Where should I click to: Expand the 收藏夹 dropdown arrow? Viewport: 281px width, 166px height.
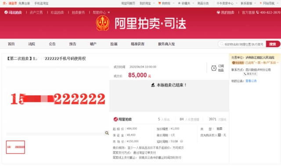(x=193, y=3)
